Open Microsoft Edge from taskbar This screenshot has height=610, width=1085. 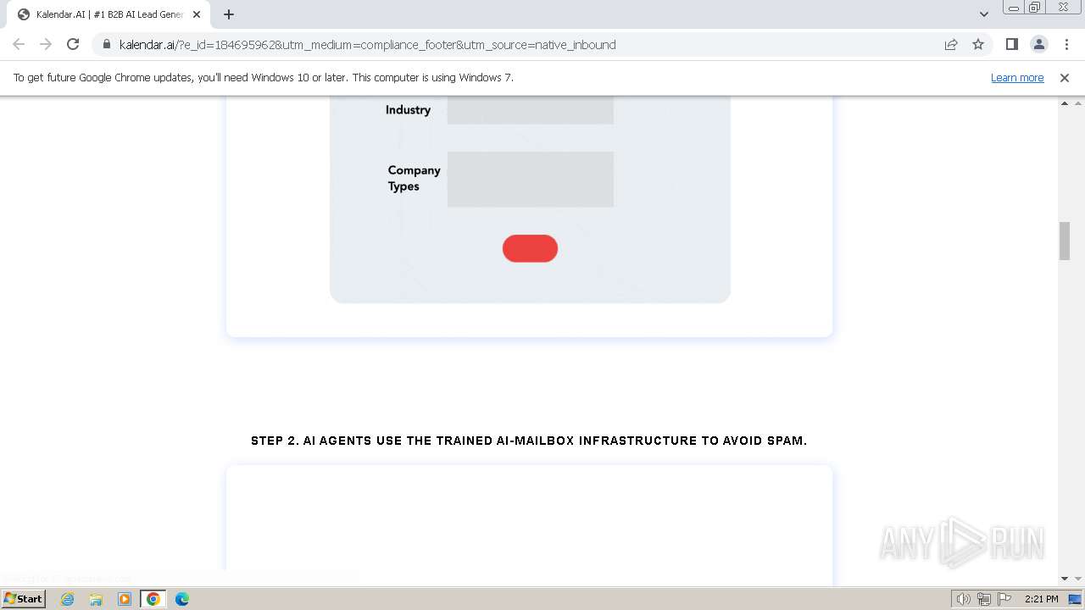(x=182, y=599)
